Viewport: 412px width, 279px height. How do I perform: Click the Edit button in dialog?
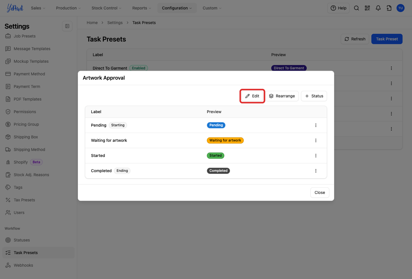point(252,96)
